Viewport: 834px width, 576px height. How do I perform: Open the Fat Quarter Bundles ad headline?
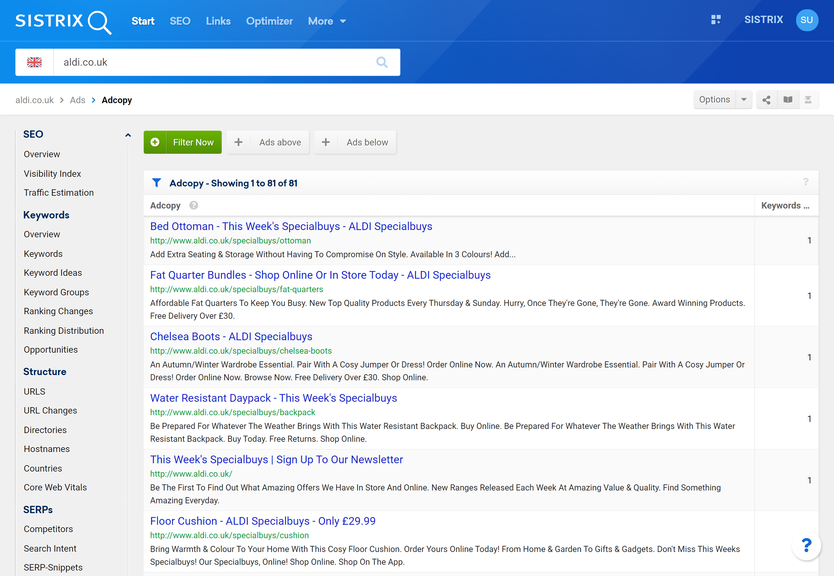320,275
